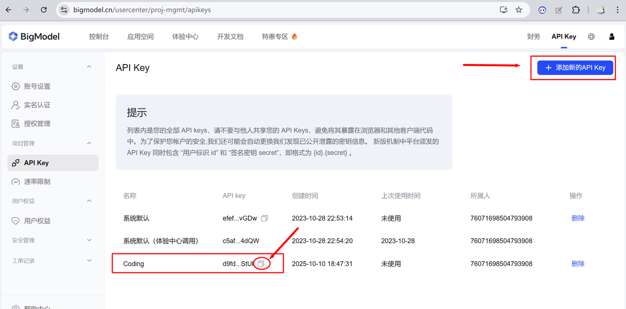
Task: Collapse the 用户权益 section header
Action: point(89,201)
